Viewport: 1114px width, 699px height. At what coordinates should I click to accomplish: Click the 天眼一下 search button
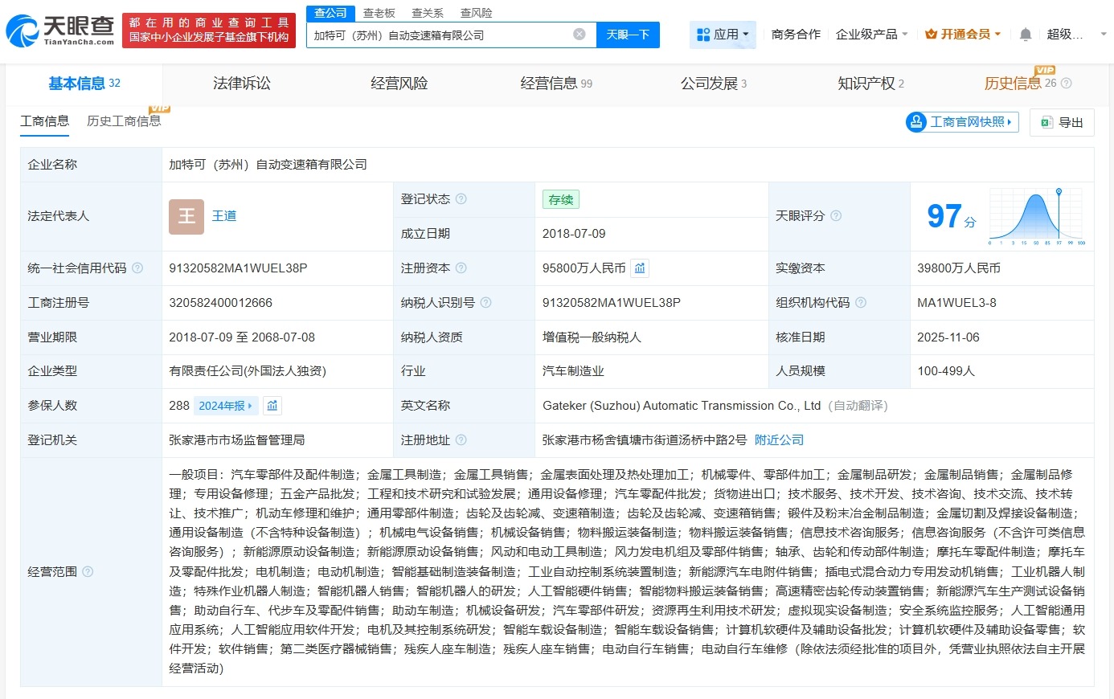point(628,34)
